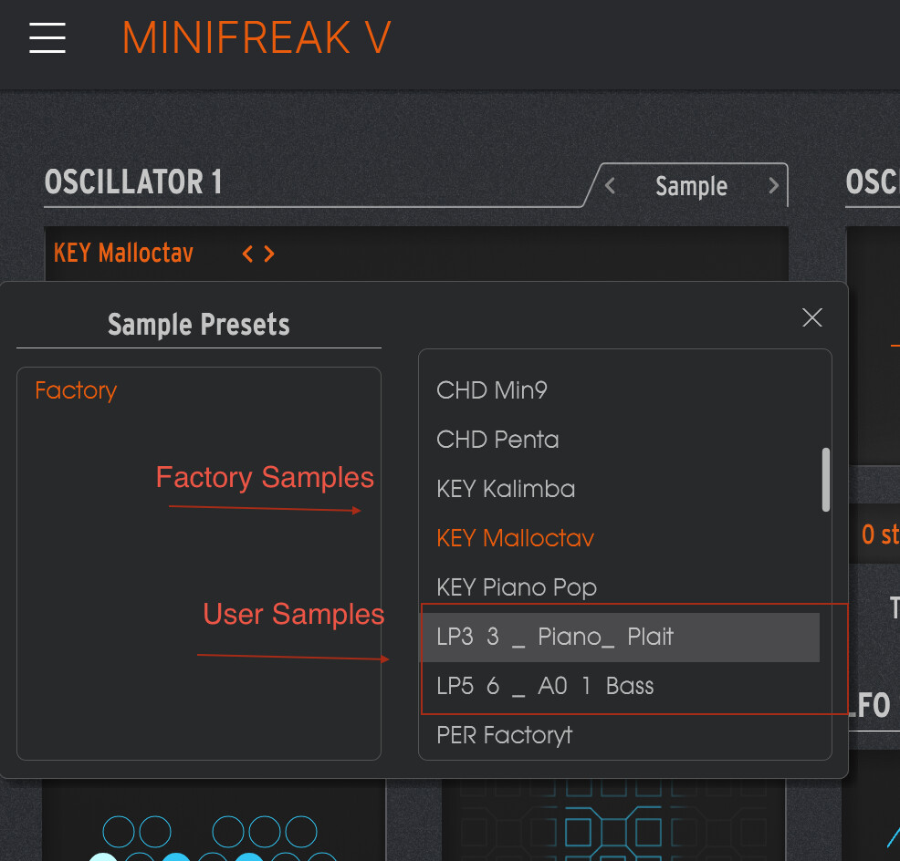Close the Sample Presets popup
The height and width of the screenshot is (861, 900).
pos(811,317)
